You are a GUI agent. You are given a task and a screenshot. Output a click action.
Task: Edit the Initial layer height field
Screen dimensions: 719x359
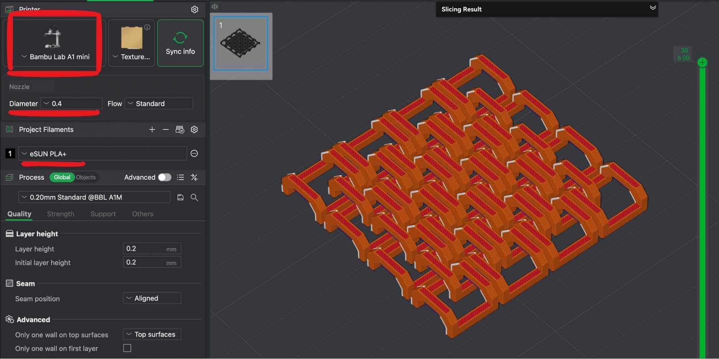[x=152, y=262]
